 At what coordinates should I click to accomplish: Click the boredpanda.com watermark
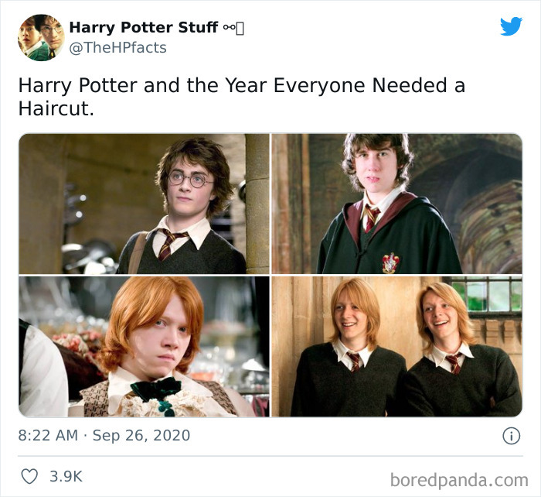459,480
